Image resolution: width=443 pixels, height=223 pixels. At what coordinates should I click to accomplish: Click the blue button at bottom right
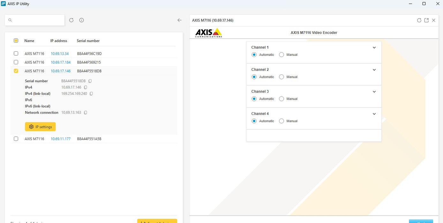(x=421, y=221)
